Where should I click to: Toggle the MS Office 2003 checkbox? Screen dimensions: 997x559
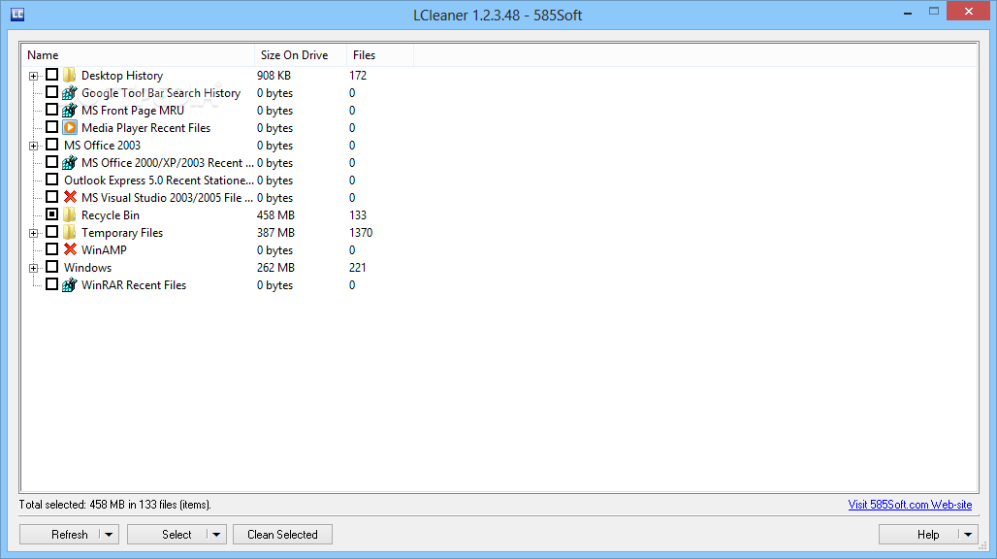(x=52, y=145)
